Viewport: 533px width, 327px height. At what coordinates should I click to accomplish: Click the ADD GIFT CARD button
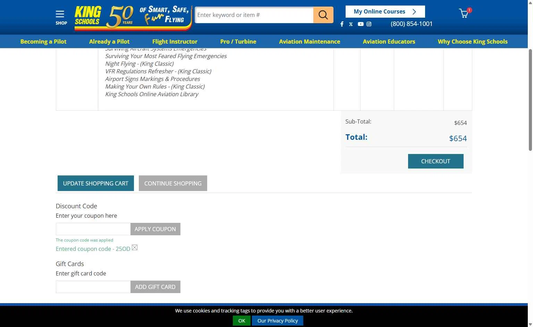point(155,287)
